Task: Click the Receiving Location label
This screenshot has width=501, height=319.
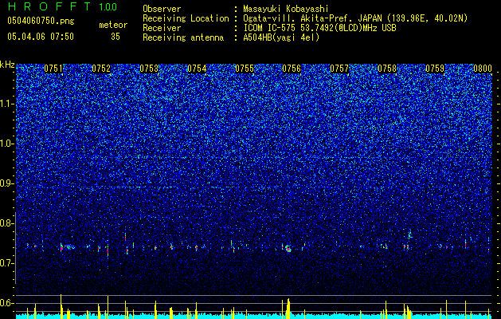Action: 186,18
